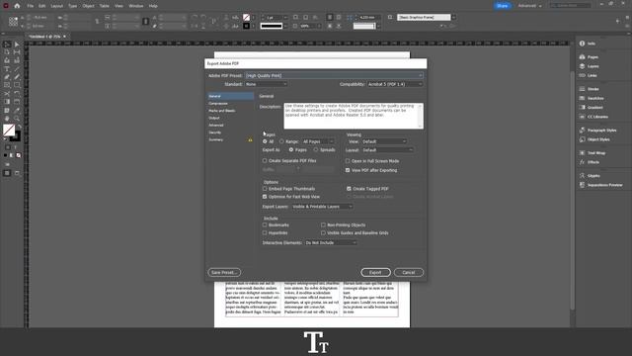Click the Cancel button
This screenshot has width=632, height=356.
[409, 273]
